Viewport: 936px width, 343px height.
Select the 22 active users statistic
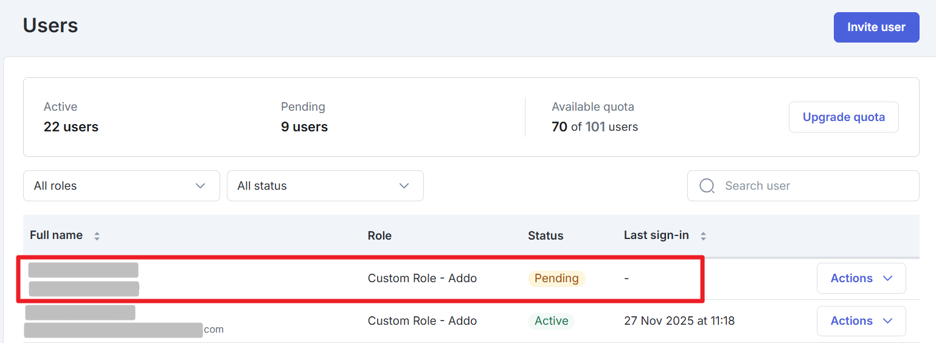(71, 126)
